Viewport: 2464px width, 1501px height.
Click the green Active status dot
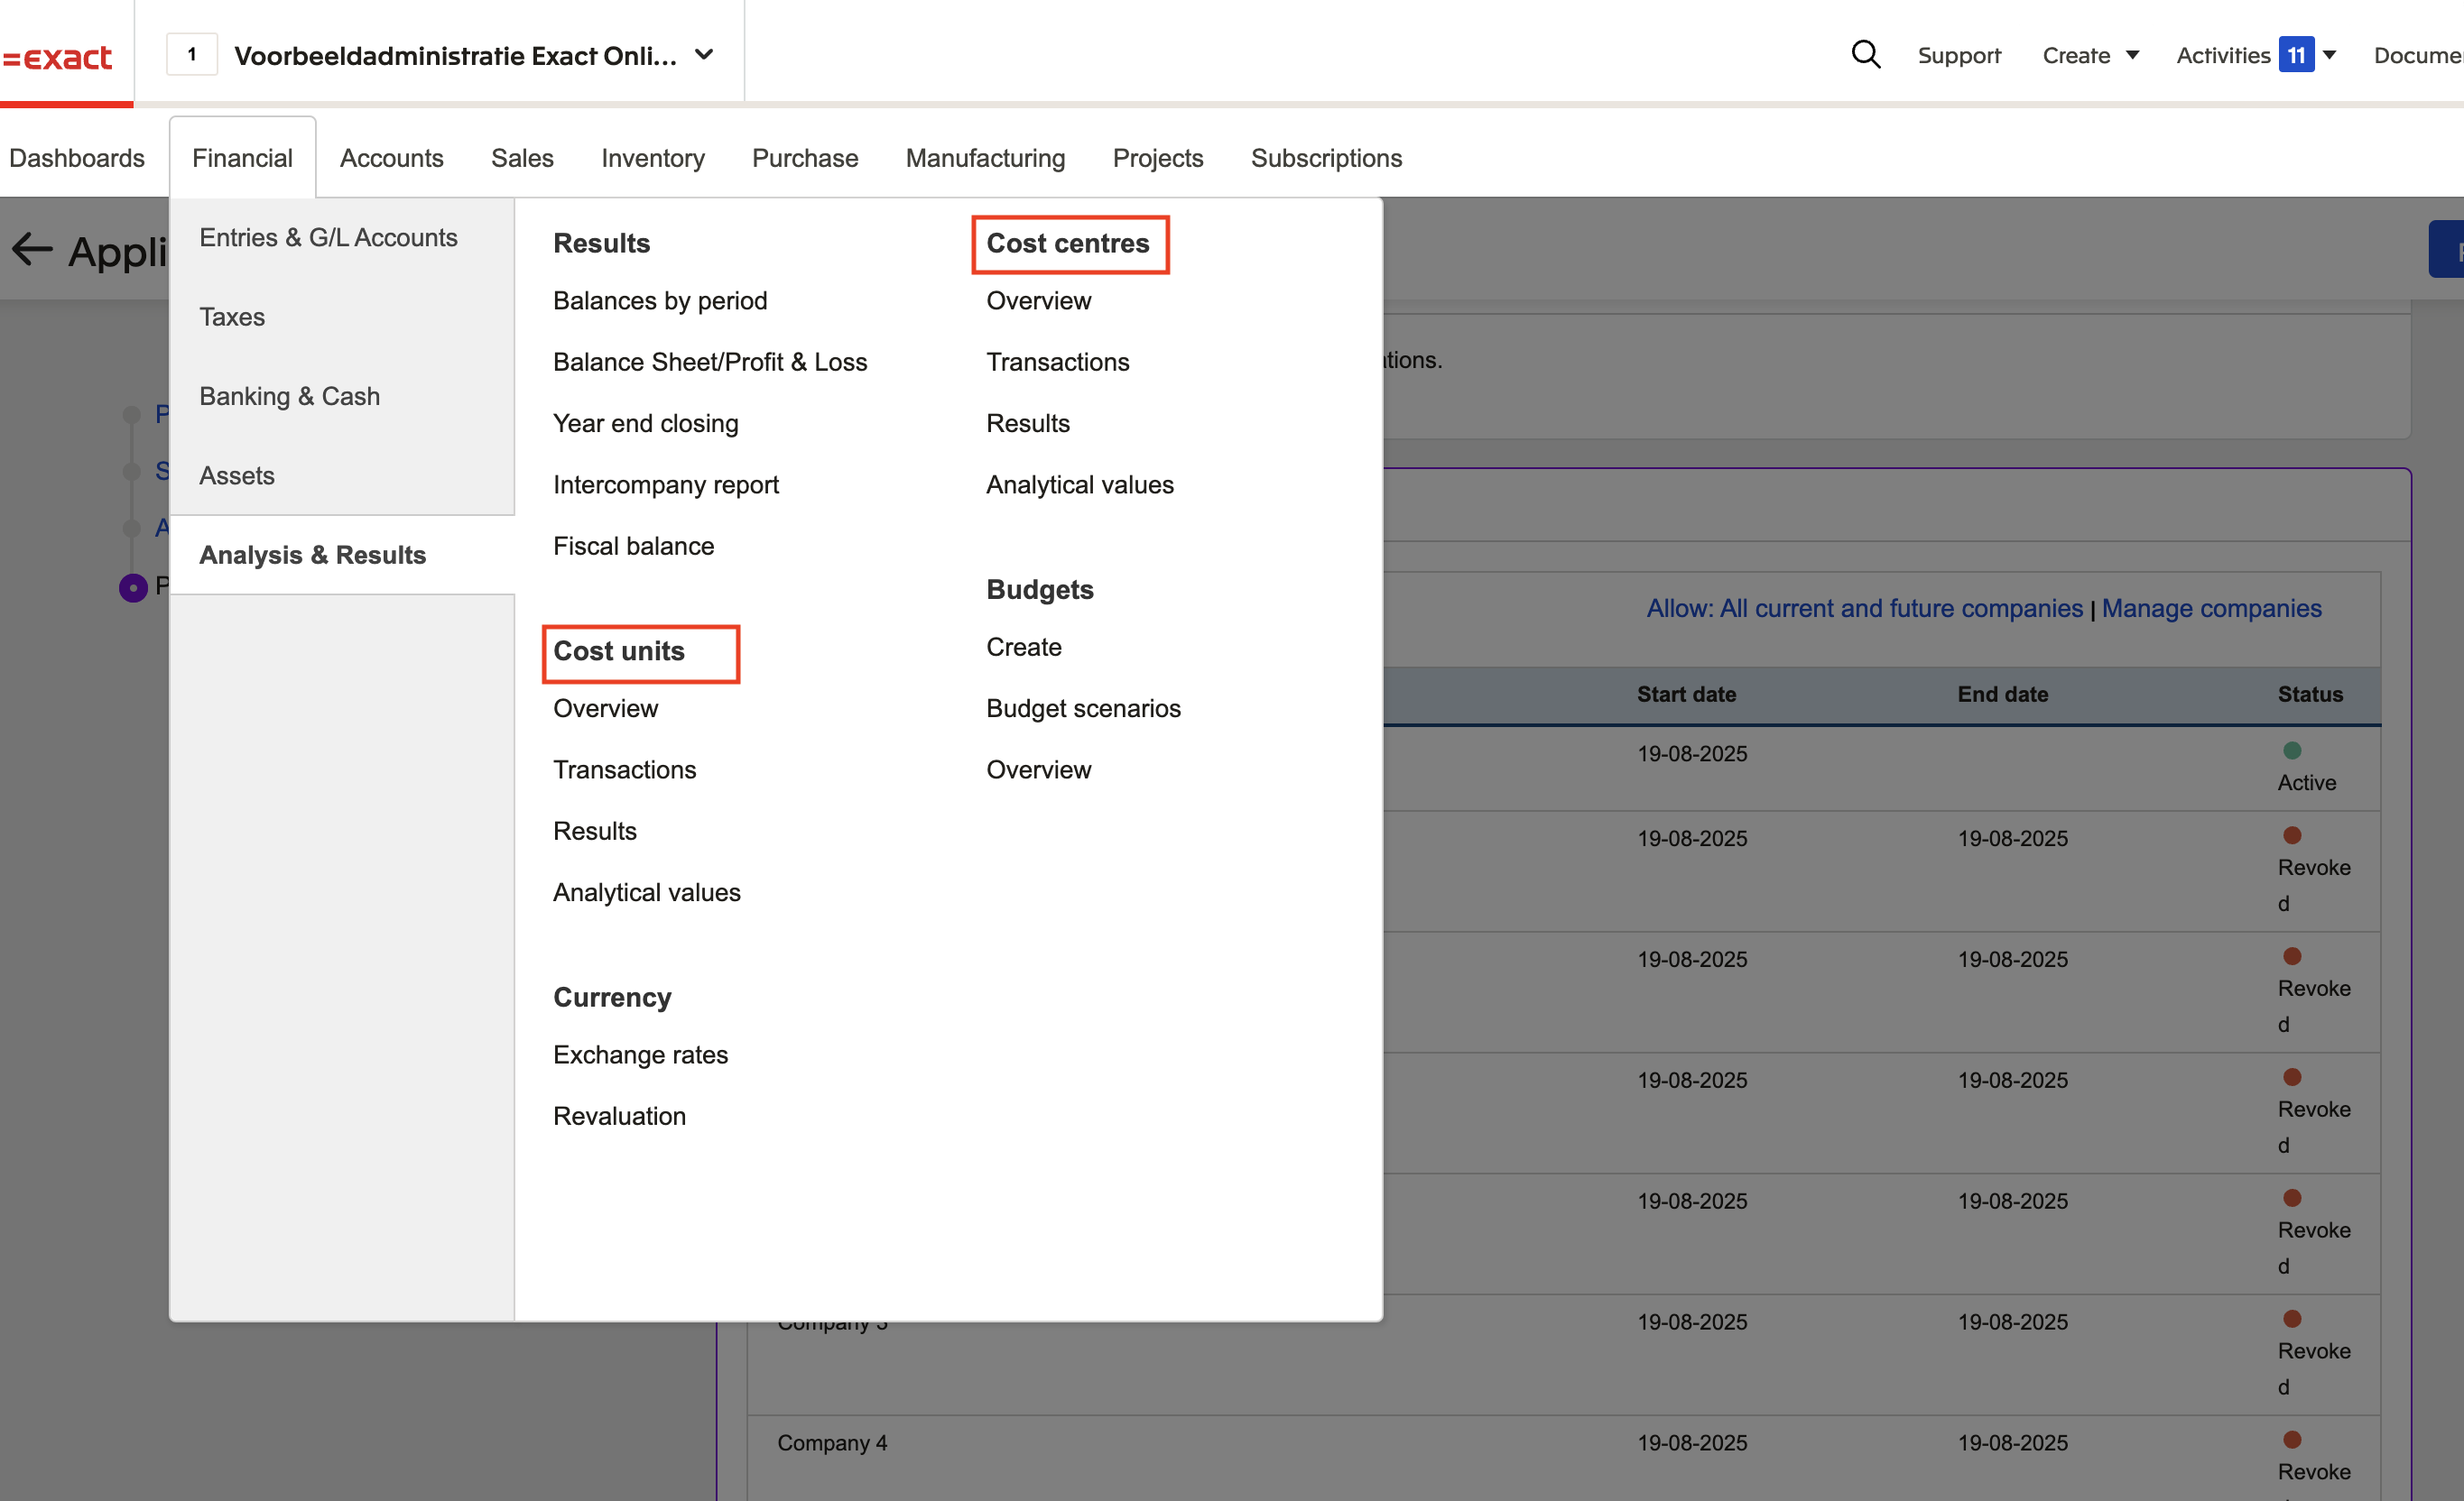pyautogui.click(x=2292, y=750)
